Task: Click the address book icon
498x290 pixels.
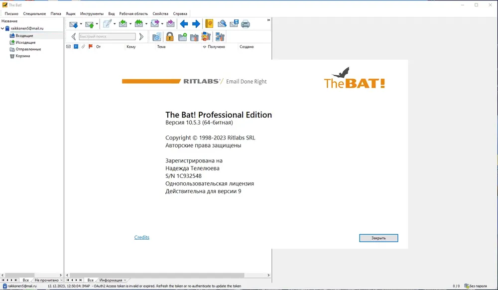Action: [x=209, y=24]
